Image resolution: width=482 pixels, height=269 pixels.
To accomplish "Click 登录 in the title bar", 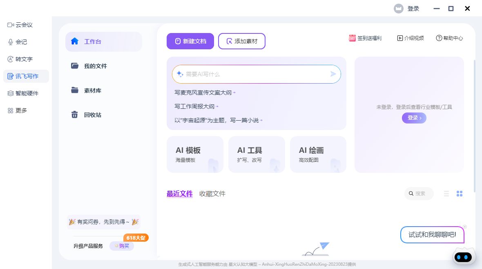I will point(413,9).
